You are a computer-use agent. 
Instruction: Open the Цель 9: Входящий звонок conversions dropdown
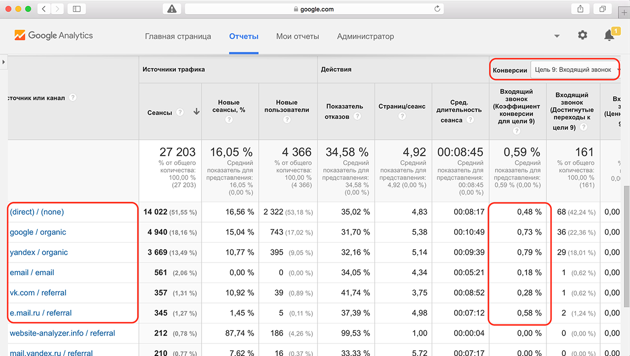click(x=575, y=70)
